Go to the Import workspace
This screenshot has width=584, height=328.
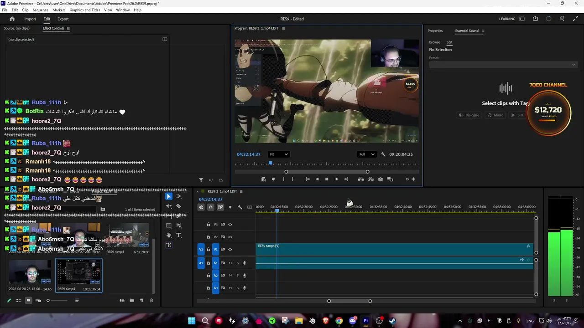[30, 19]
